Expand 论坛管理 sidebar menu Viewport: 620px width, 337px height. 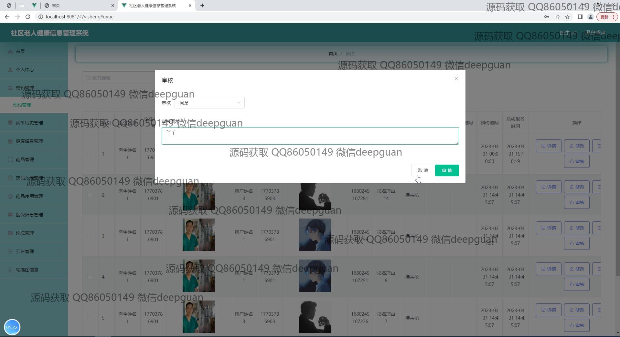[34, 233]
